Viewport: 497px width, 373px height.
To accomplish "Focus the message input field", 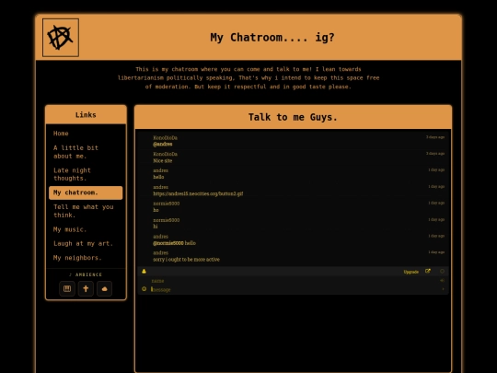I will tap(295, 289).
